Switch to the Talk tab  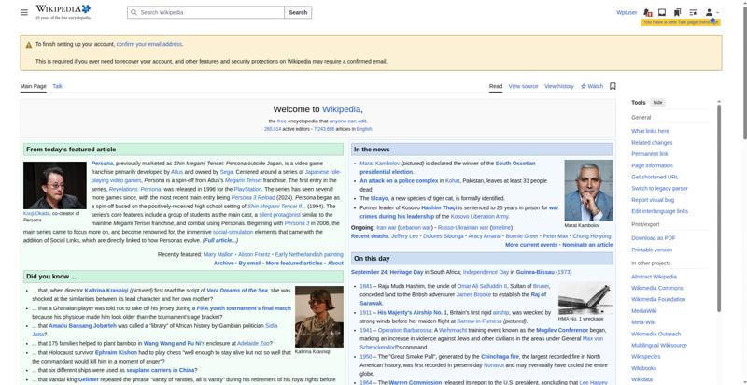57,86
